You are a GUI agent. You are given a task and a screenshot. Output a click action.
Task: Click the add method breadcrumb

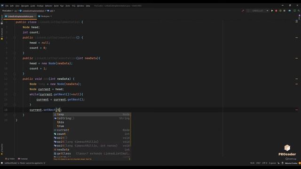[x=50, y=11]
